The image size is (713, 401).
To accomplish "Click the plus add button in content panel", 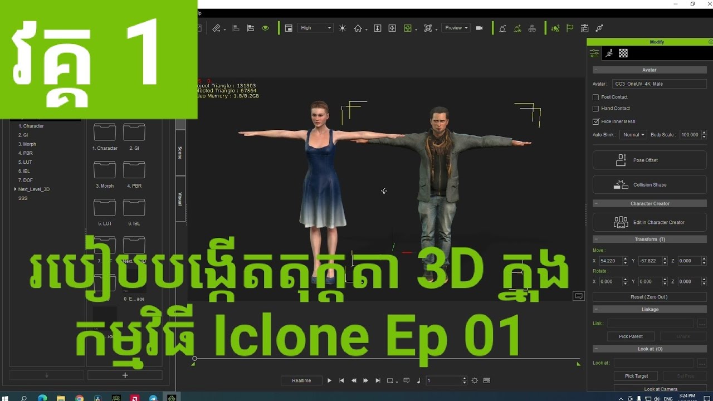I will point(125,375).
